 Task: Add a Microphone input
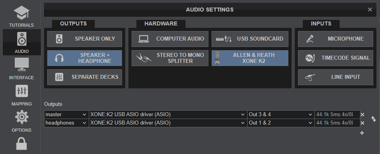(336, 39)
